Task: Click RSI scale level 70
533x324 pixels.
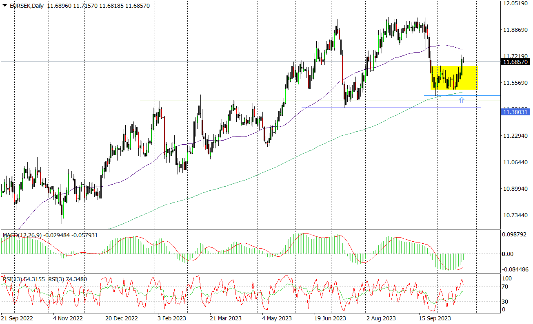Action: pyautogui.click(x=505, y=287)
